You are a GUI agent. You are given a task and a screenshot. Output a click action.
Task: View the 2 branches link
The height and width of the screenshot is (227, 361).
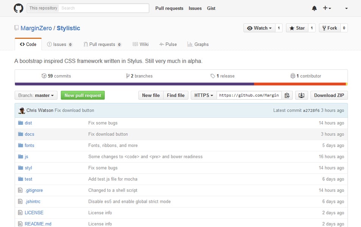click(139, 76)
